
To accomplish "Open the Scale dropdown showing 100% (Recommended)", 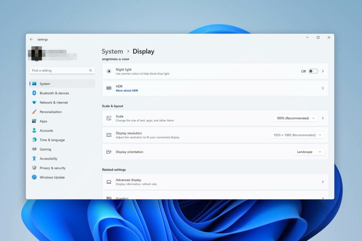I will pyautogui.click(x=296, y=118).
